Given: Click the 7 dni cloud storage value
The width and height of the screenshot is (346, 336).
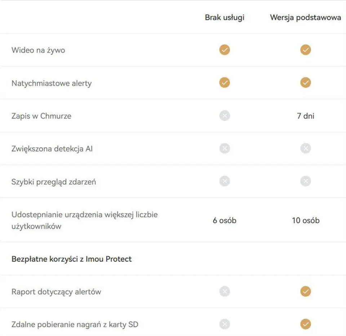Looking at the screenshot, I should [306, 116].
